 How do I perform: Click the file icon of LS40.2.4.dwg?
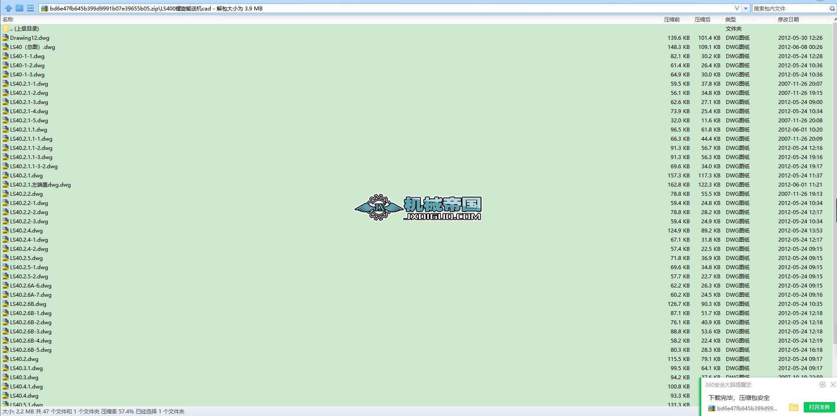(x=6, y=230)
